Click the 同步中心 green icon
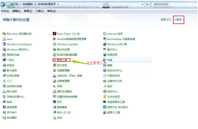 pyautogui.click(x=105, y=91)
